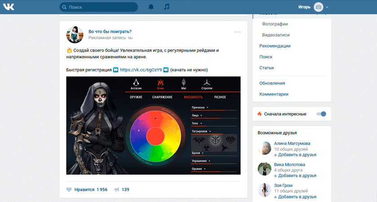Viewport: 377px width, 202px height.
Task: Add Вика Молотова to friends
Action: tap(295, 176)
